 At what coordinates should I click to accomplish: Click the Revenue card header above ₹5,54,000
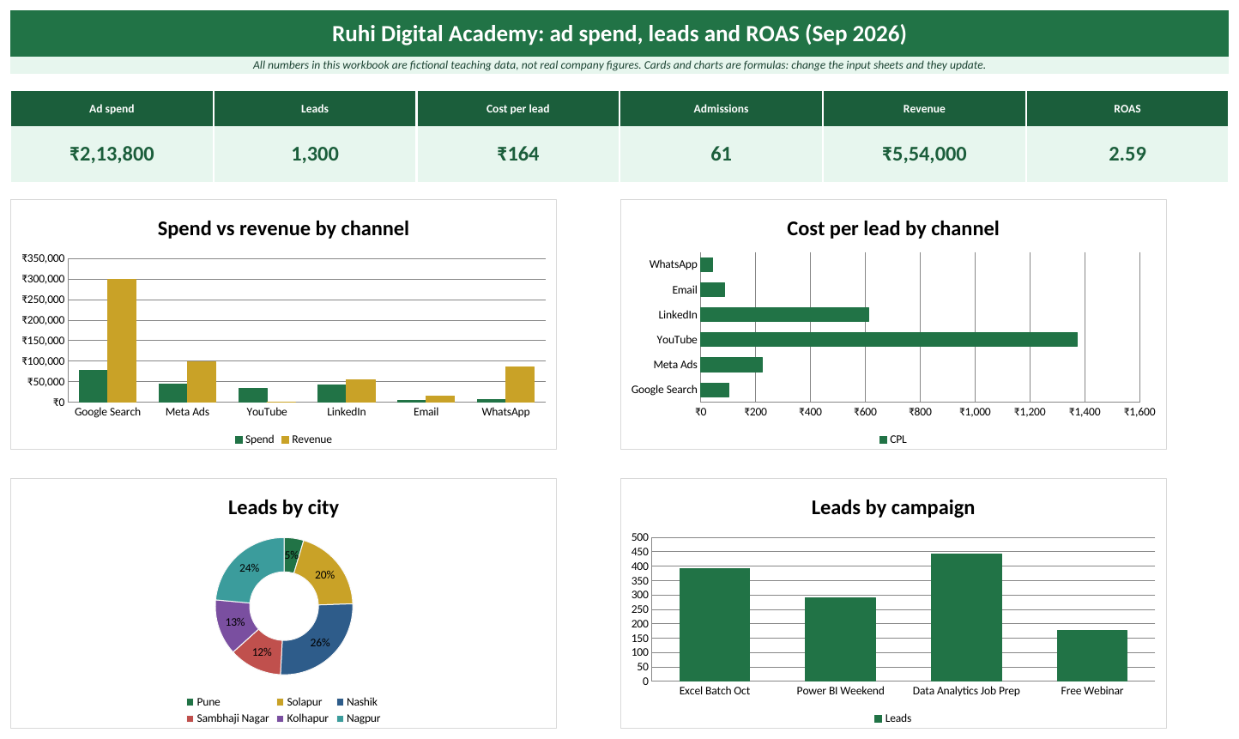pos(924,109)
